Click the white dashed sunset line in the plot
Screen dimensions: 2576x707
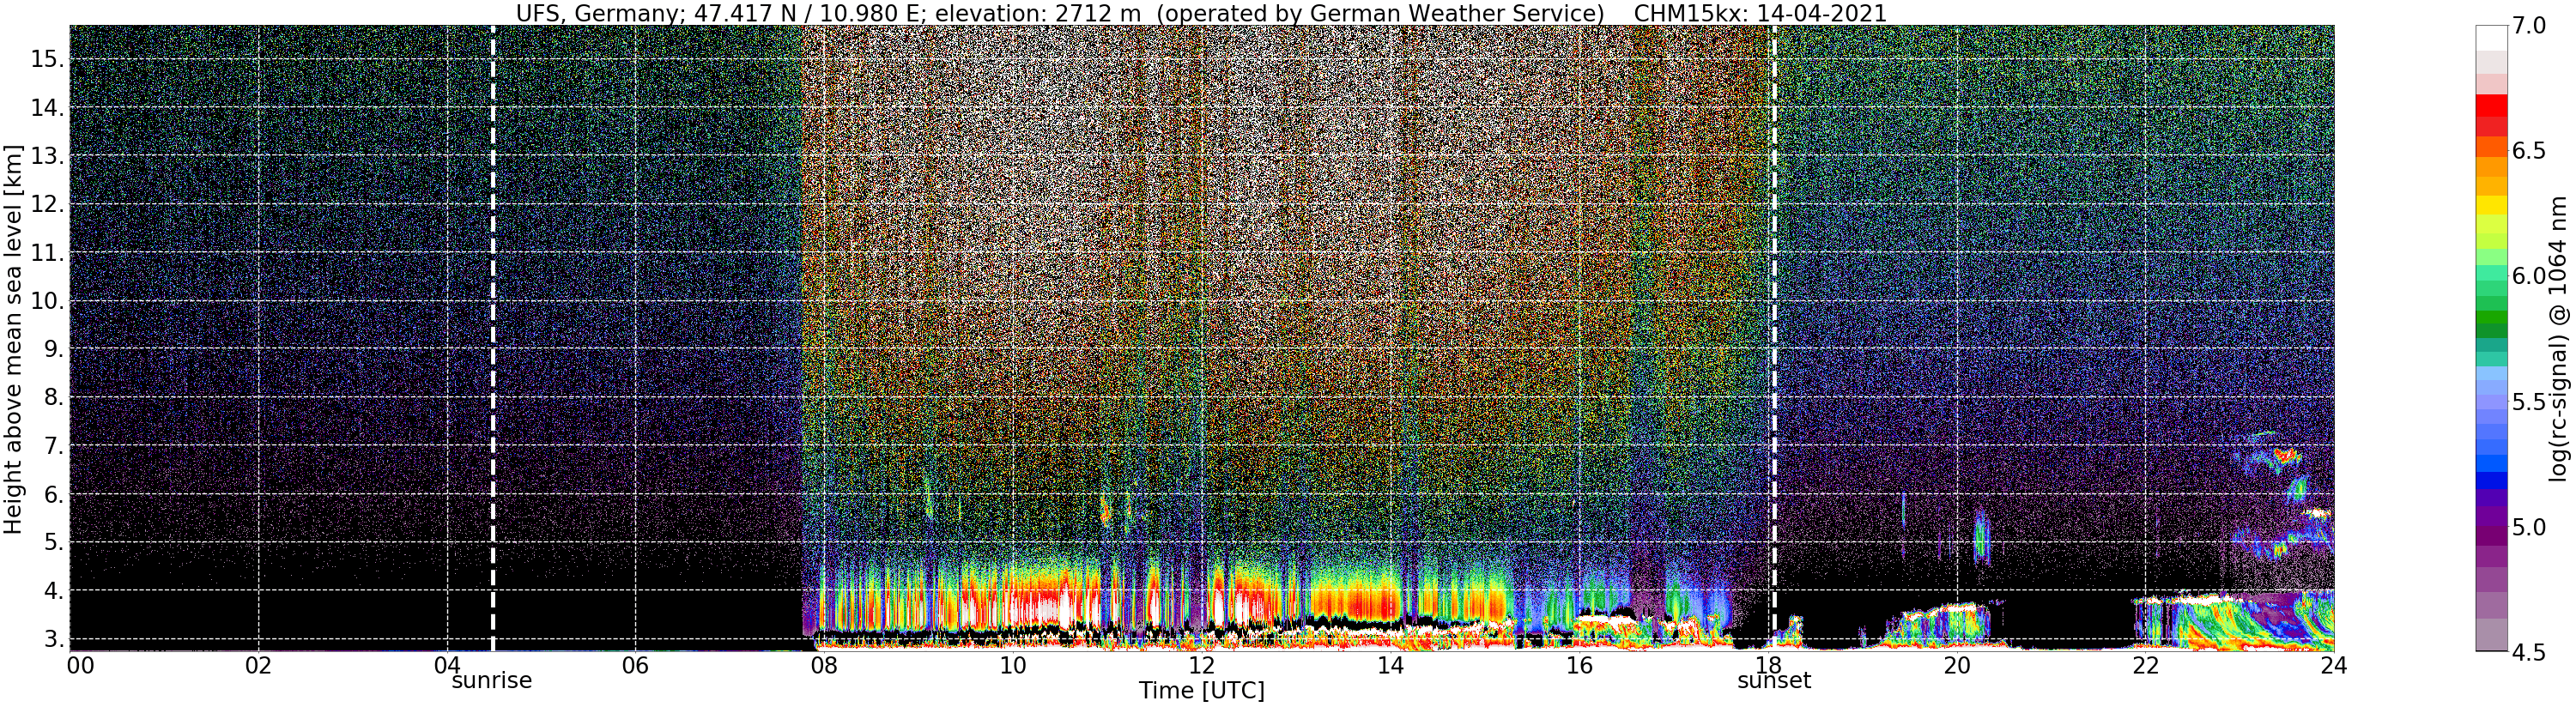click(1774, 338)
